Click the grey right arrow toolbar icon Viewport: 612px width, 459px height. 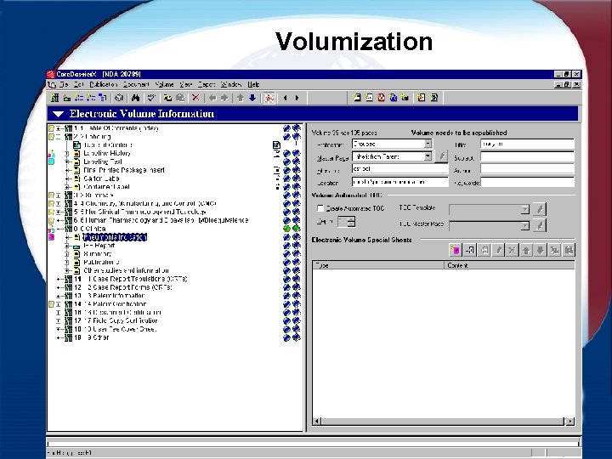[x=224, y=98]
